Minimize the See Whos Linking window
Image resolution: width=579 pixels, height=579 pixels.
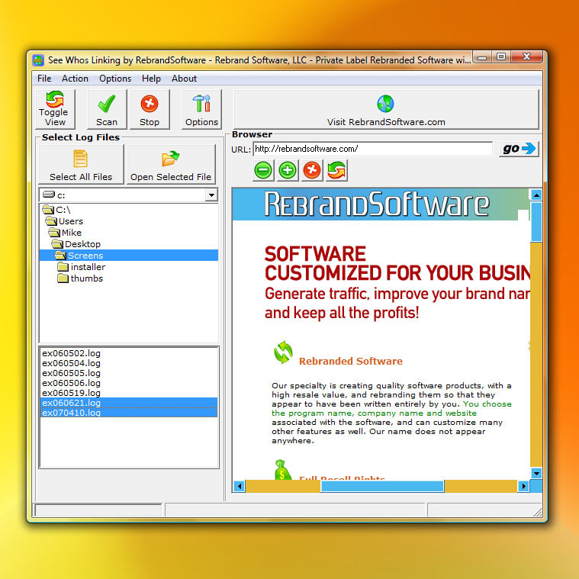(482, 57)
